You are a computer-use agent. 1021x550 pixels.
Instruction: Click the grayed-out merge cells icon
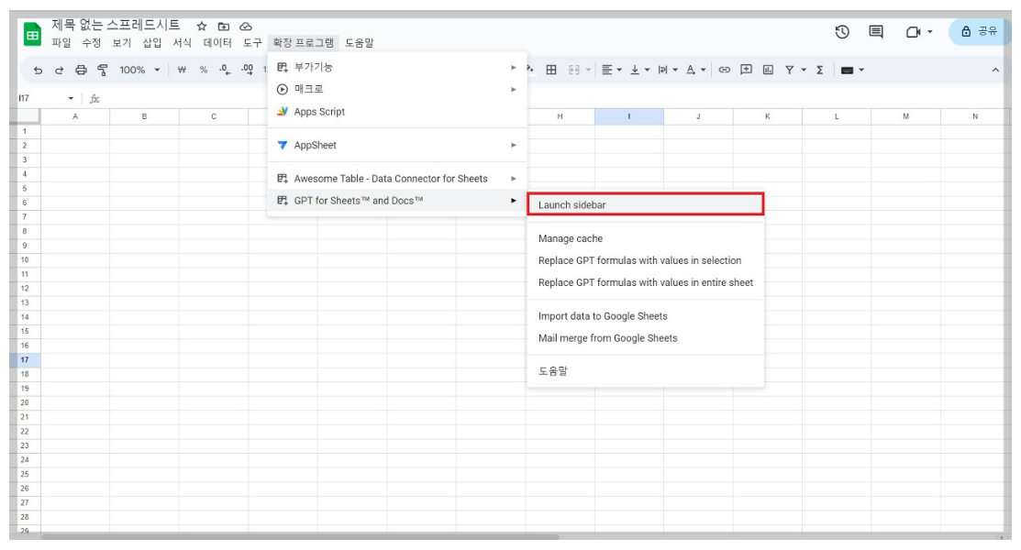pyautogui.click(x=573, y=70)
